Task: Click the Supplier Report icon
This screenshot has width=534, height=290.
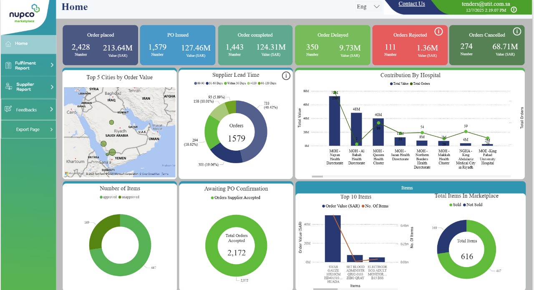Action: (x=8, y=86)
